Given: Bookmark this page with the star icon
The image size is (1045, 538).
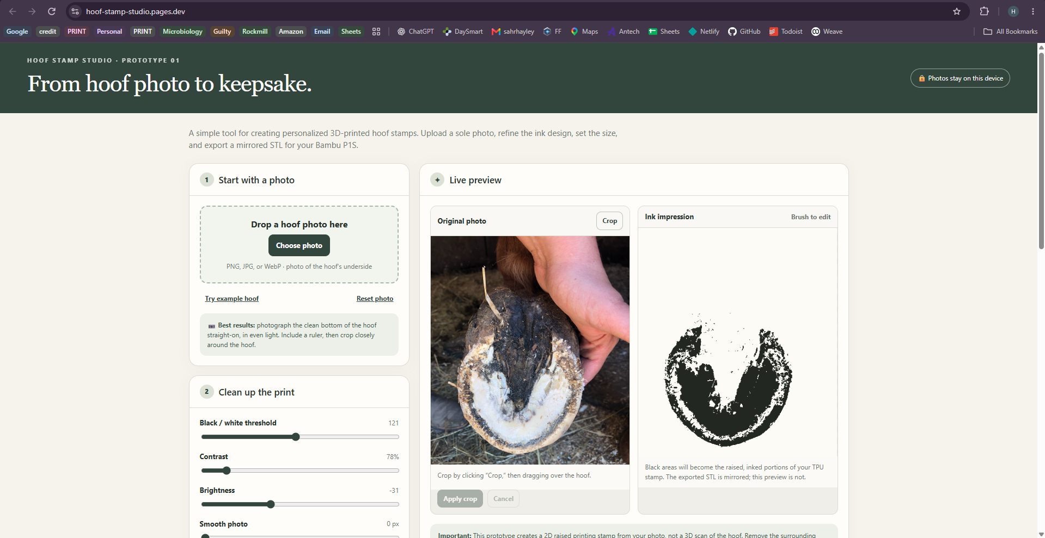Looking at the screenshot, I should [957, 11].
